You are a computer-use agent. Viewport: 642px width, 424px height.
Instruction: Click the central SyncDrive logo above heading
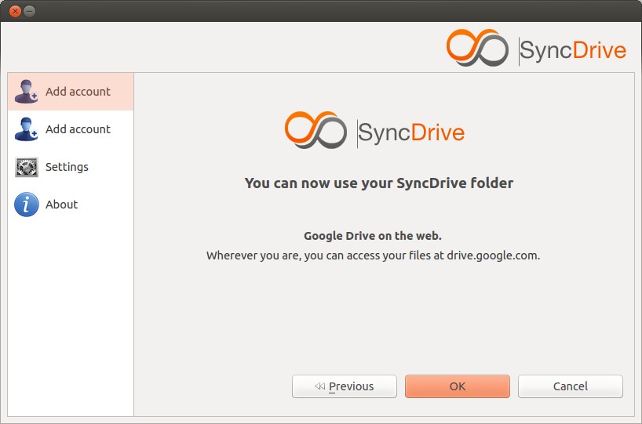[x=374, y=130]
